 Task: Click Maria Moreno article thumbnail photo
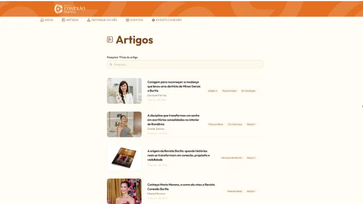(x=124, y=192)
